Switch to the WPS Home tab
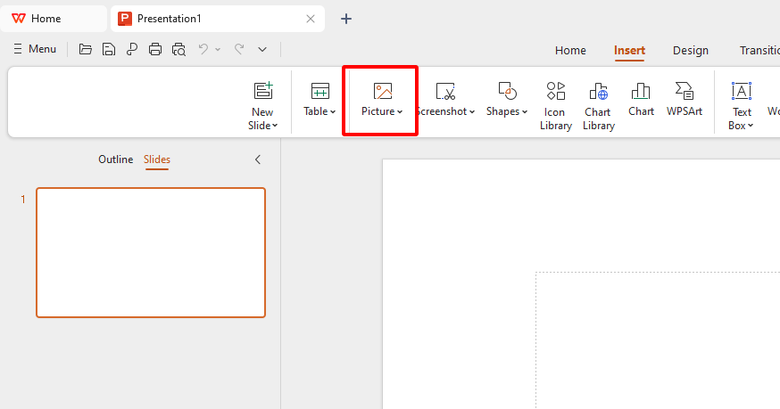 pos(53,19)
